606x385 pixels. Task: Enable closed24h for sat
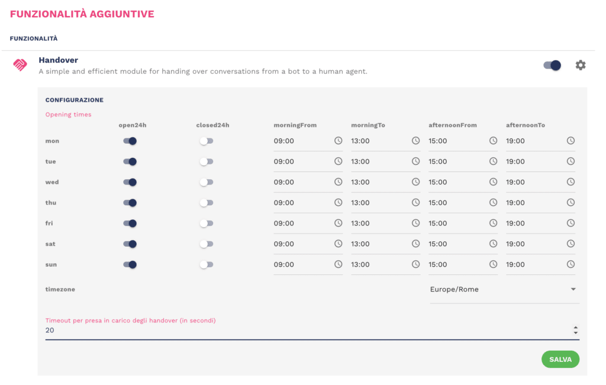(x=207, y=244)
